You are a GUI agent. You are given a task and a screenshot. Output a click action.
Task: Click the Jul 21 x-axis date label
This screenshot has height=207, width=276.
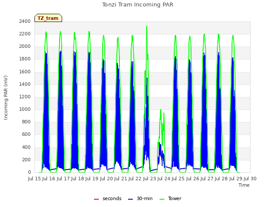tap(121, 179)
